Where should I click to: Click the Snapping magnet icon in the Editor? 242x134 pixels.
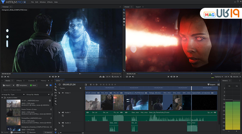pos(56,132)
